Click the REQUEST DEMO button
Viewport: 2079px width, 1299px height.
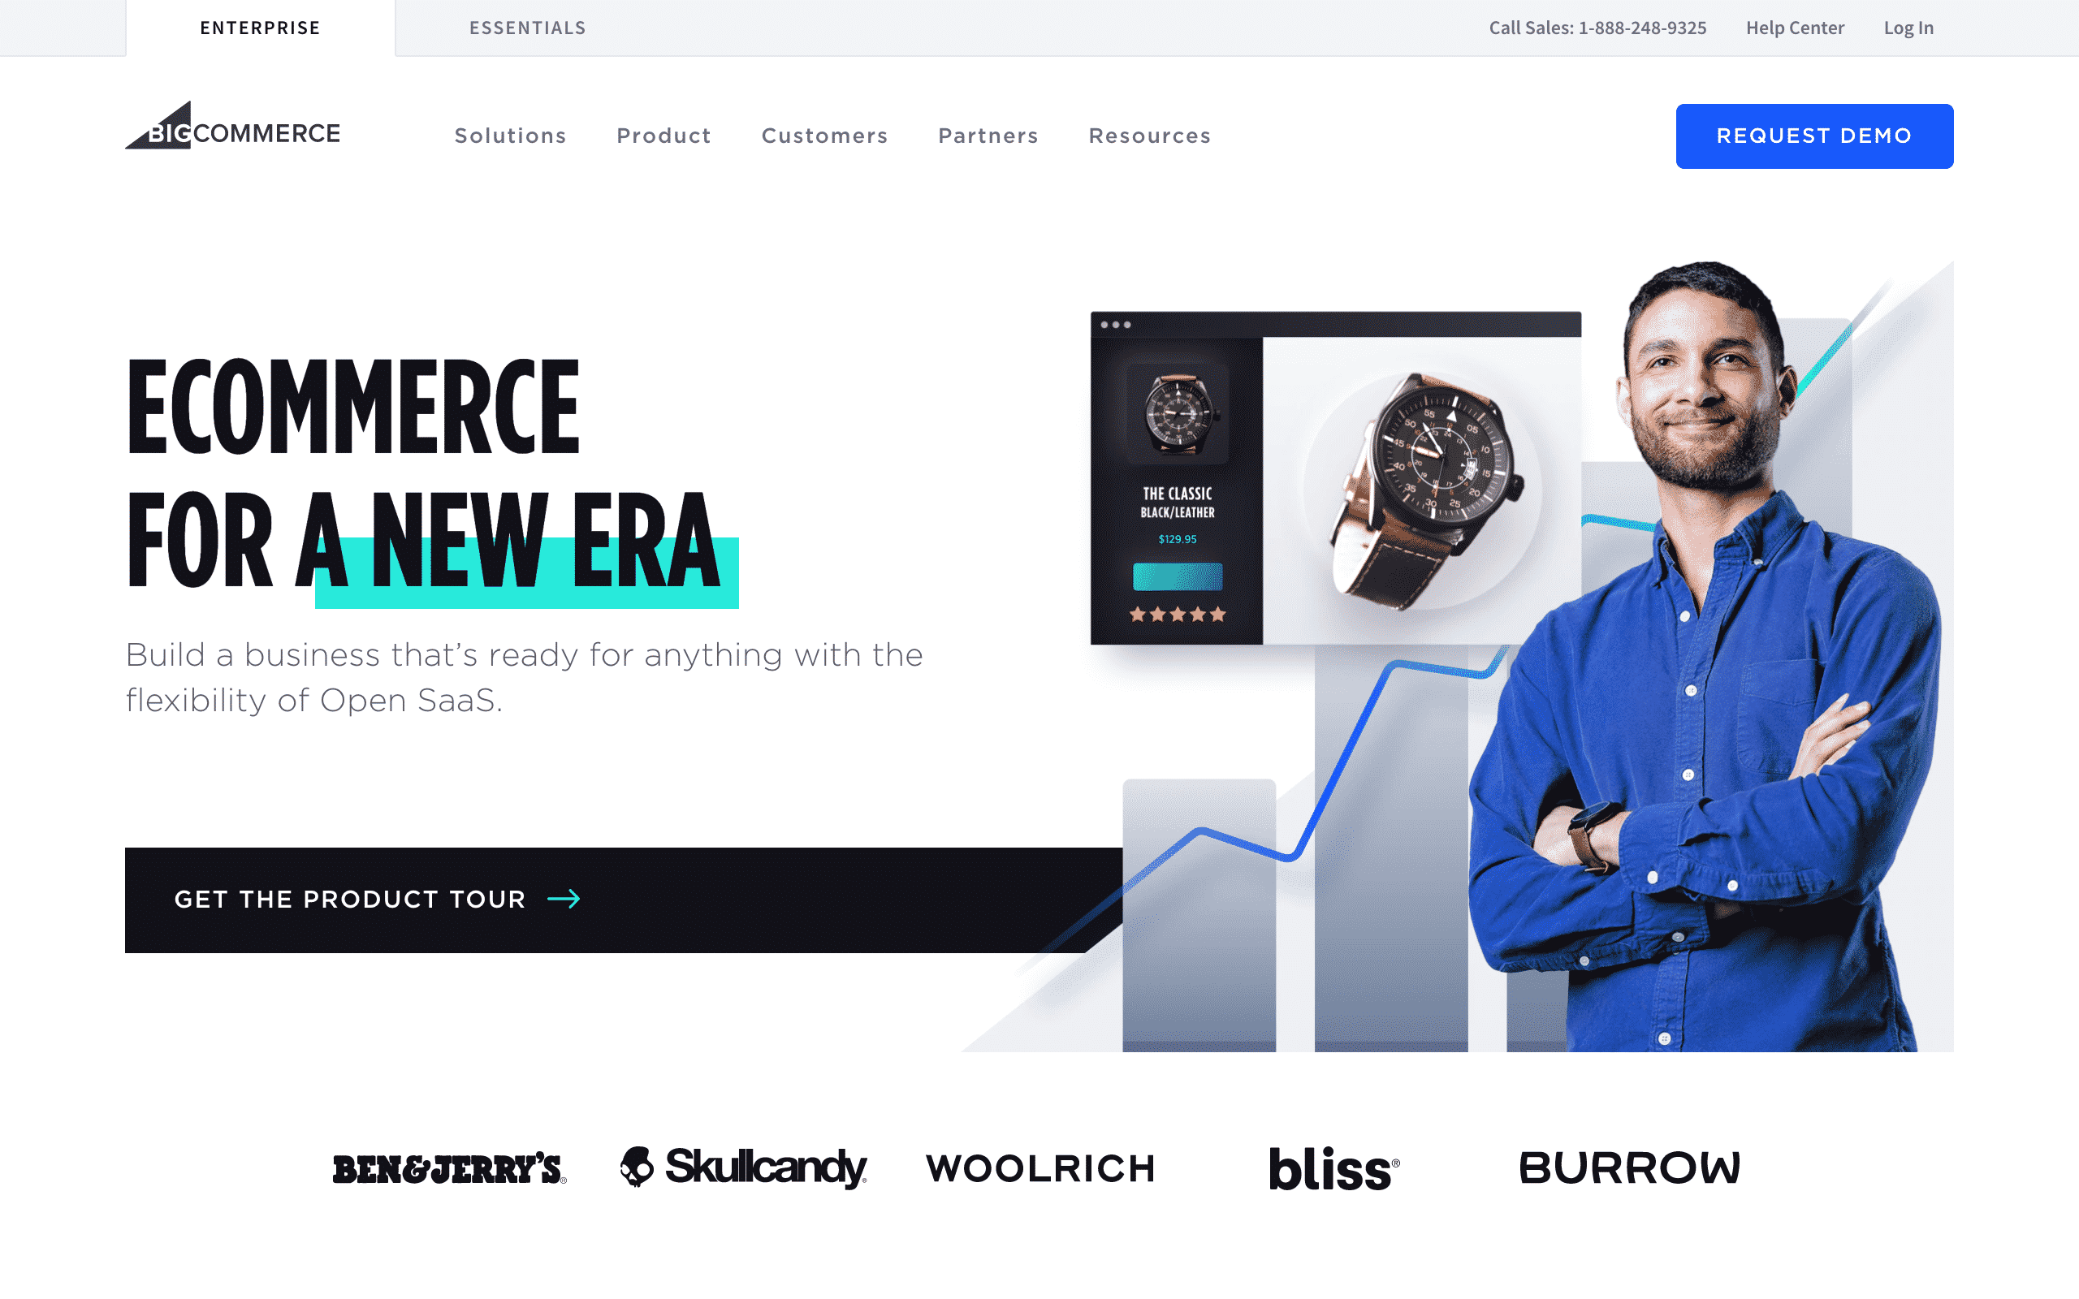pos(1814,135)
